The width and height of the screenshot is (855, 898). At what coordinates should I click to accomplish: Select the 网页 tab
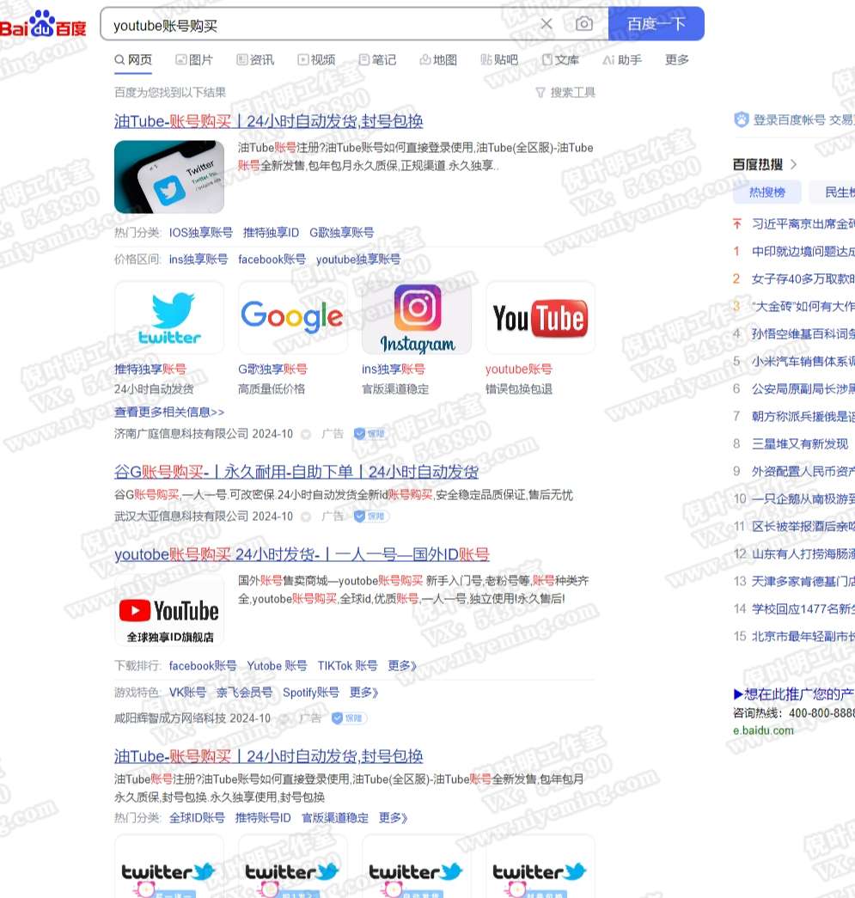pyautogui.click(x=133, y=60)
